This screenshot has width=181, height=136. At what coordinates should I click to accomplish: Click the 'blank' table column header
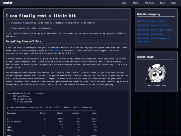[x=60, y=113]
